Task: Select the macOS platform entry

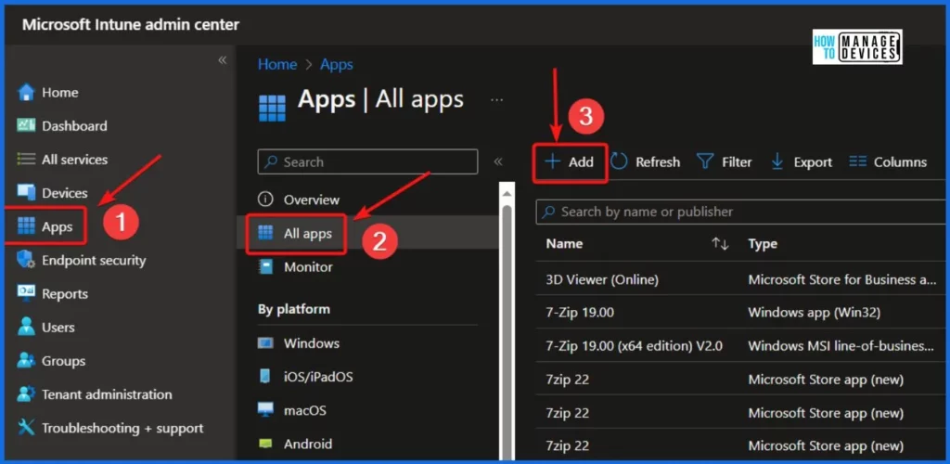Action: pos(304,411)
